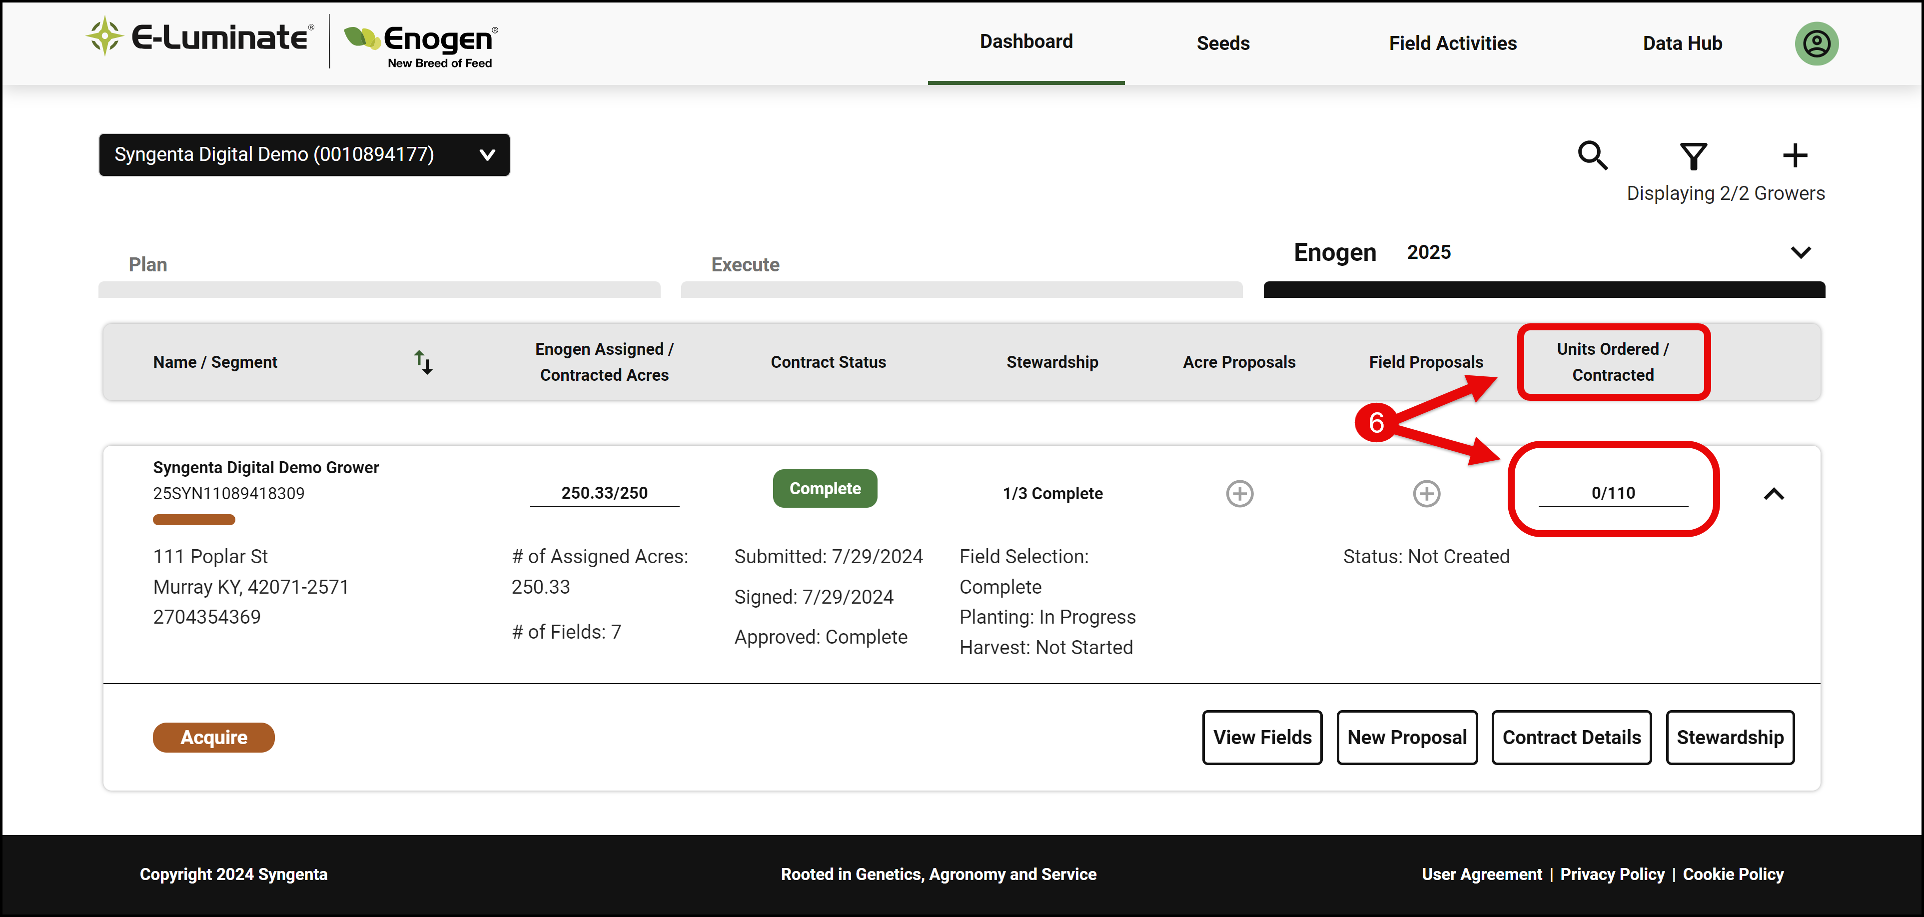This screenshot has width=1924, height=917.
Task: Collapse the Syngenta Digital Demo Grower row
Action: [x=1773, y=494]
